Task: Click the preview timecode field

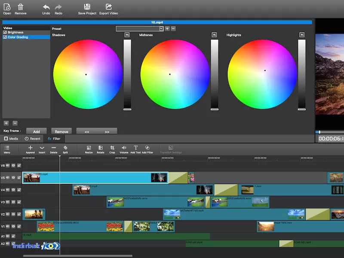Action: pyautogui.click(x=331, y=138)
